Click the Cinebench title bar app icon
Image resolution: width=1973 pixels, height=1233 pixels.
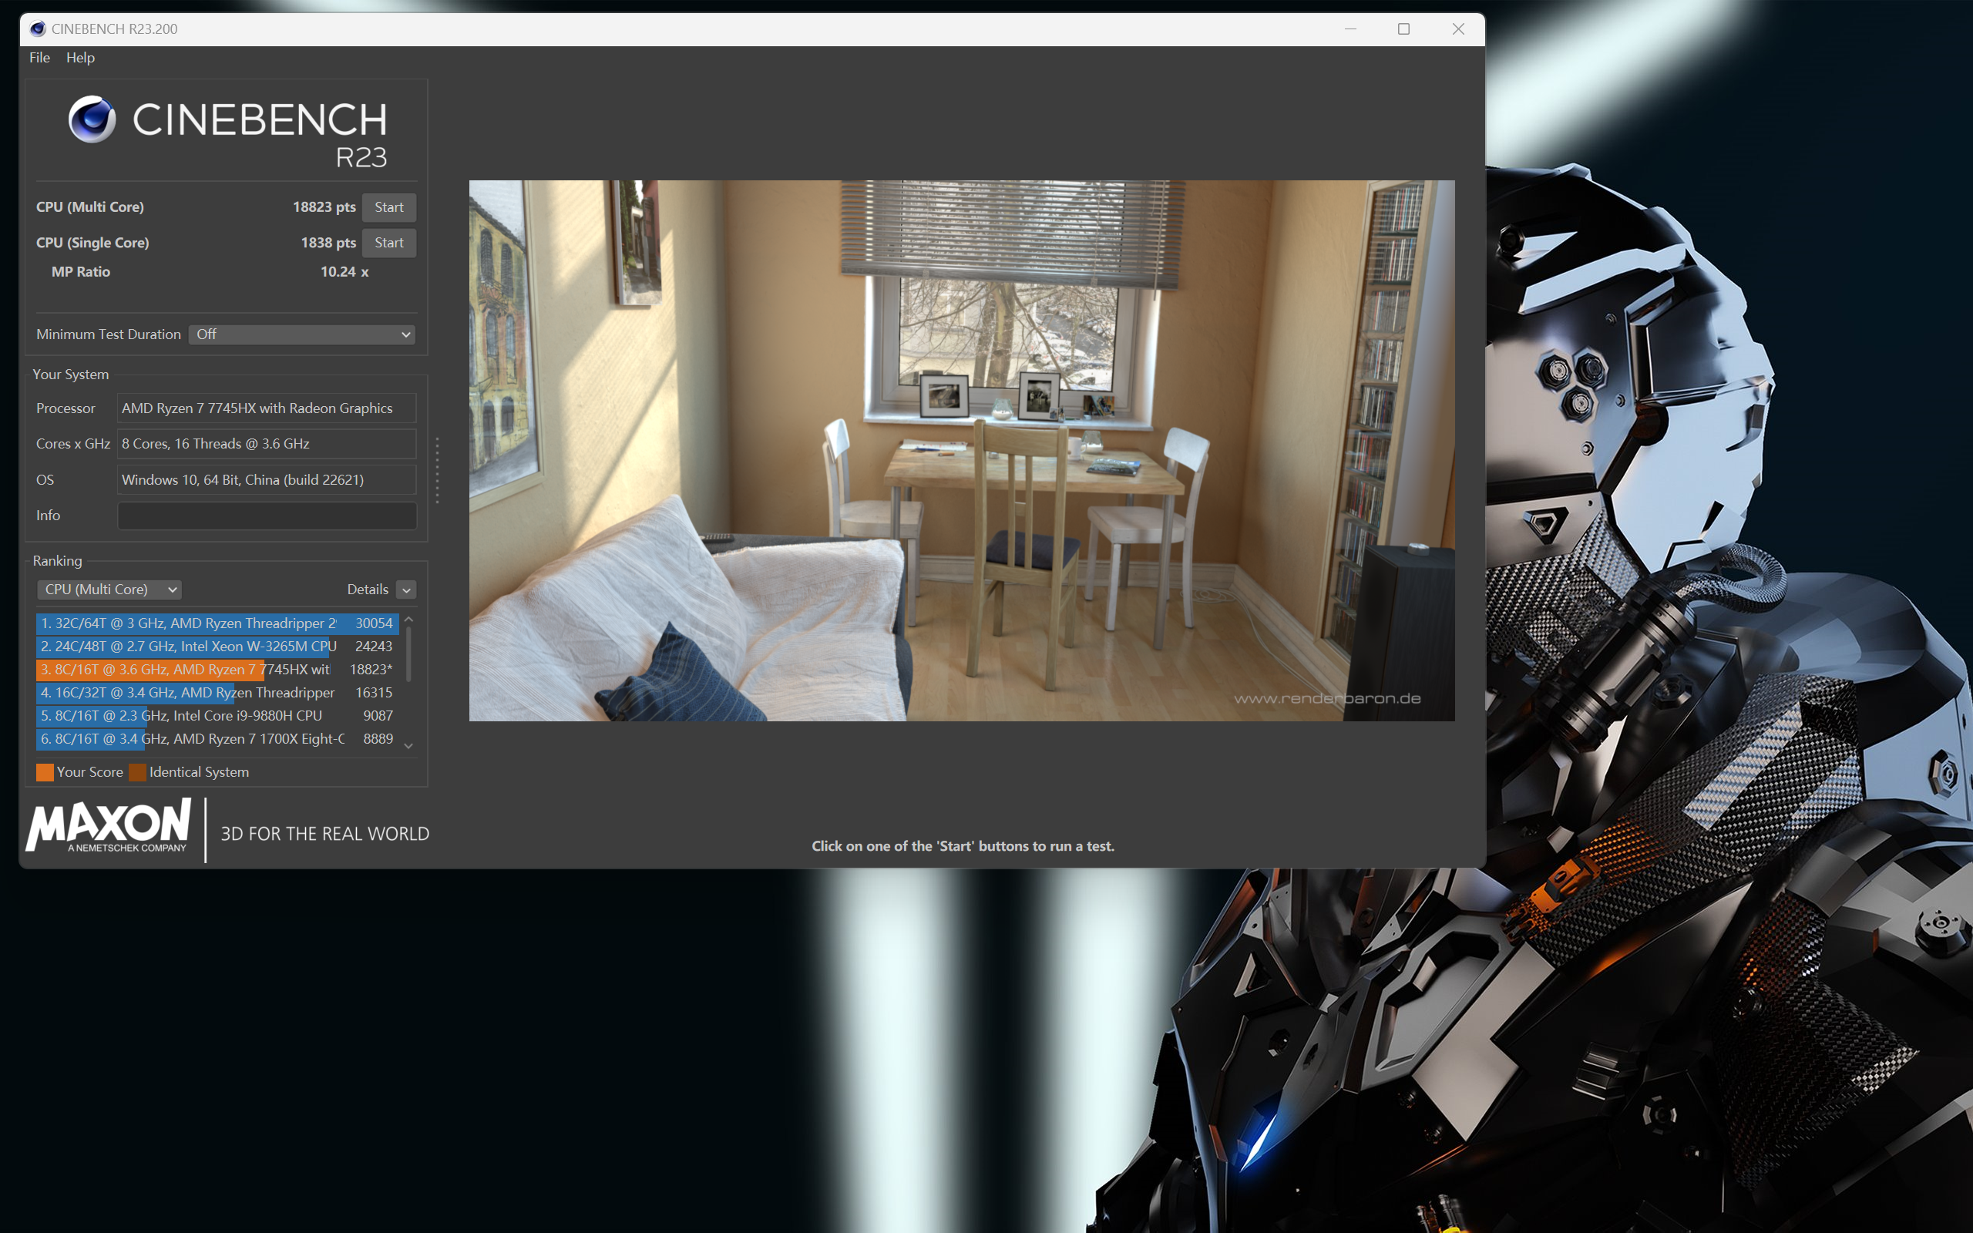pyautogui.click(x=38, y=29)
